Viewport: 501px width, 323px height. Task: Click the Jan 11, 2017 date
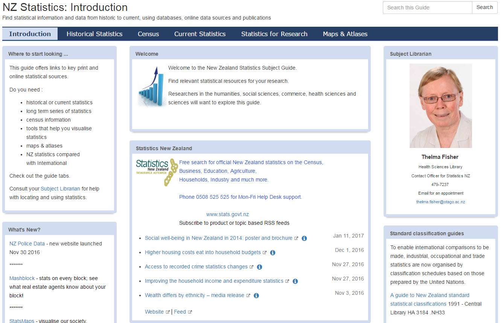click(349, 236)
